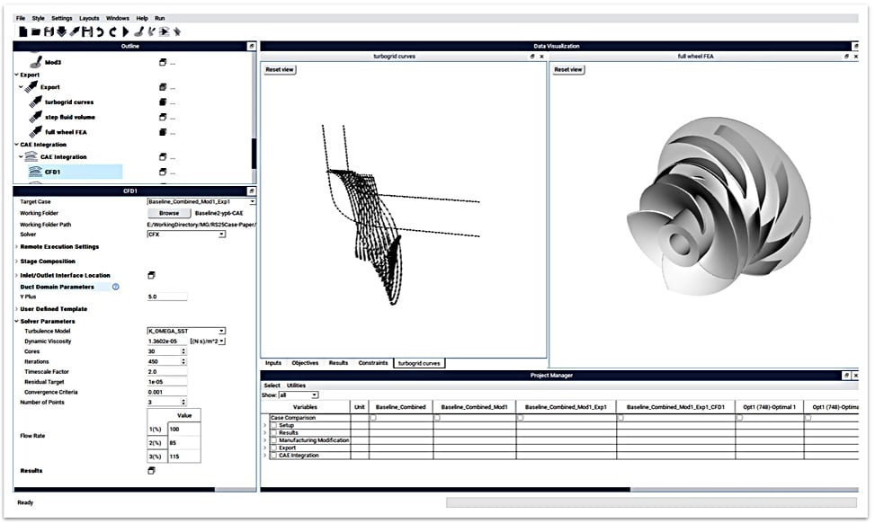
Task: Open window icon on CFD1 row
Action: point(163,172)
